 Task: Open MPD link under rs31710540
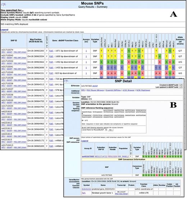(3, 74)
